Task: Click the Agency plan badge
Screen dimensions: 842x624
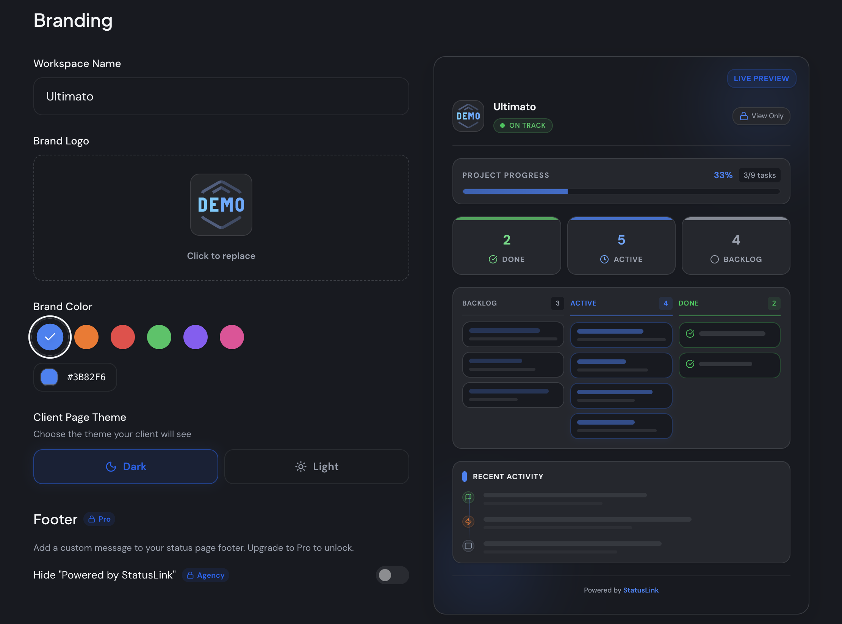Action: pos(206,575)
